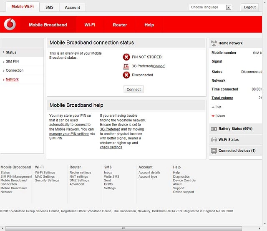This screenshot has height=231, width=267.
Task: Expand the Connected devices (1) panel
Action: (235, 151)
